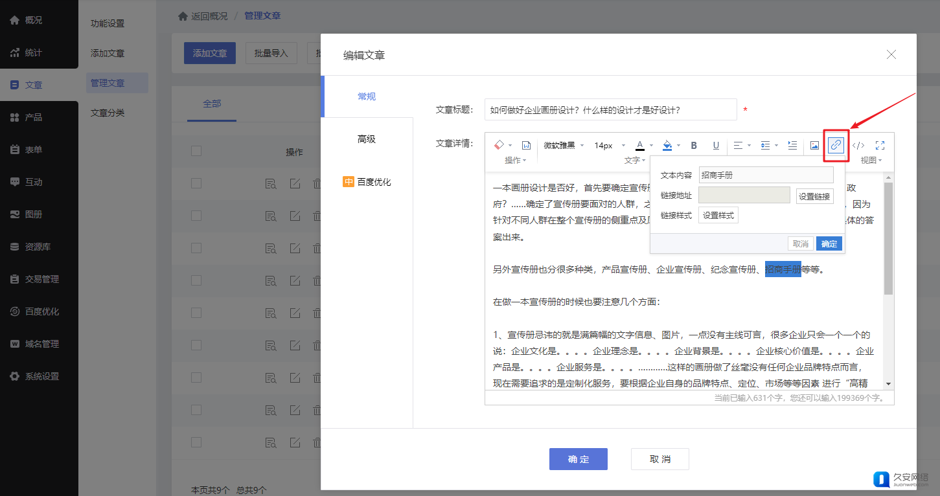Click the W icon beside 域名管理
This screenshot has width=940, height=496.
pos(14,344)
